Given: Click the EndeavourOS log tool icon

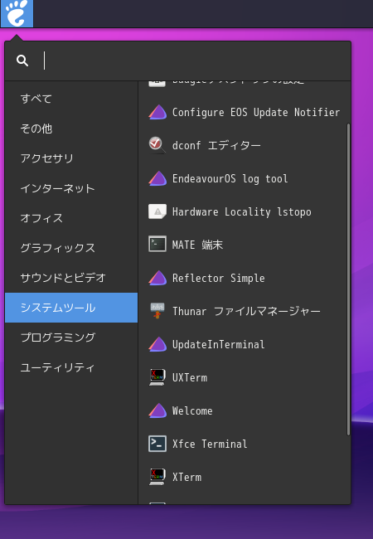Looking at the screenshot, I should (157, 179).
